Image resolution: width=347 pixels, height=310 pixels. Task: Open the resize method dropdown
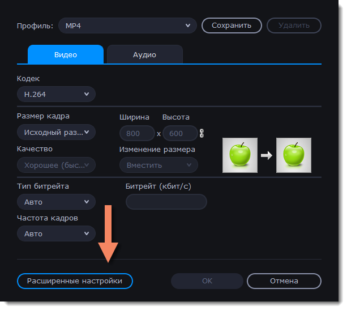pyautogui.click(x=158, y=165)
